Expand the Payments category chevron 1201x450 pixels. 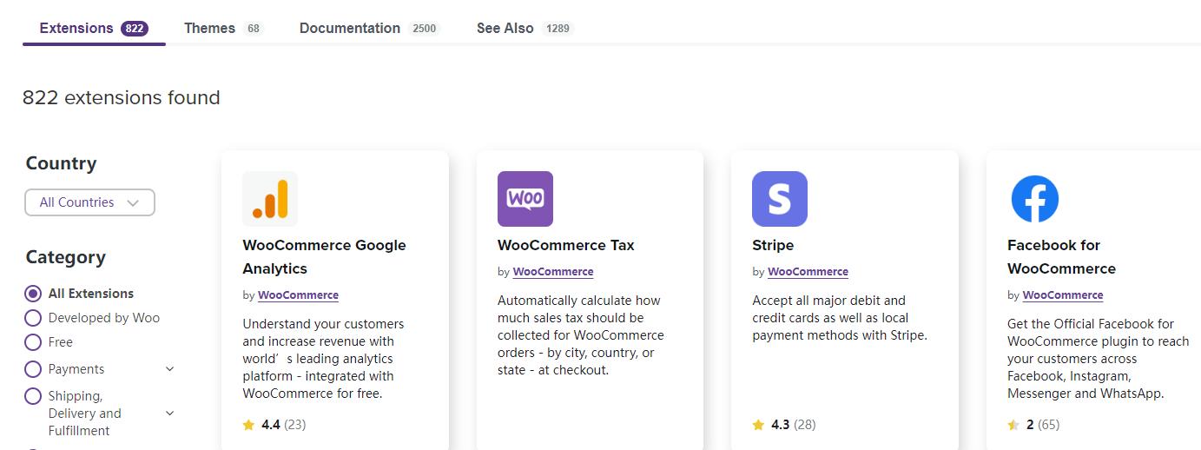(169, 369)
